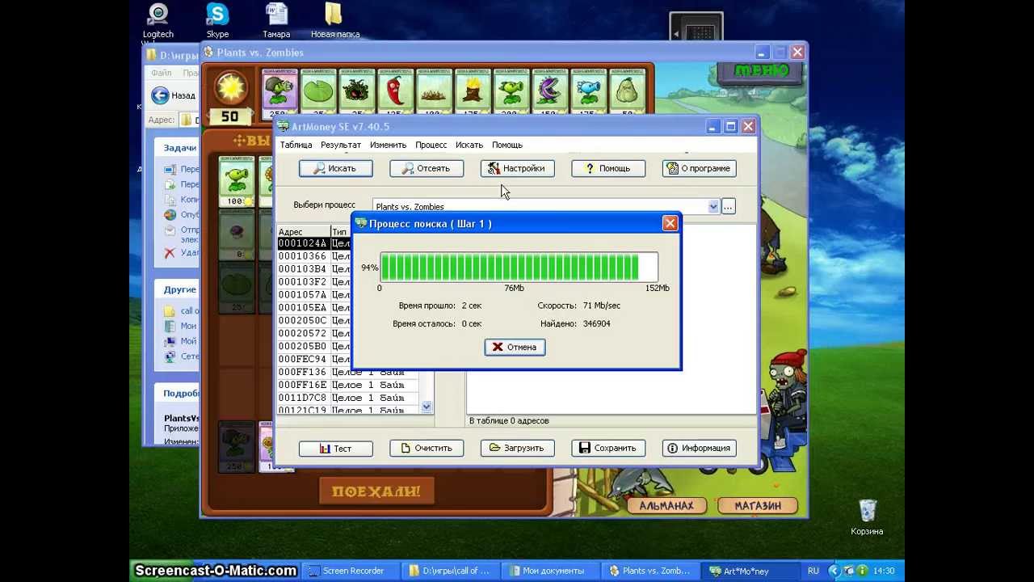Viewport: 1034px width, 582px height.
Task: Select the Repeater seed packet
Action: pyautogui.click(x=511, y=93)
